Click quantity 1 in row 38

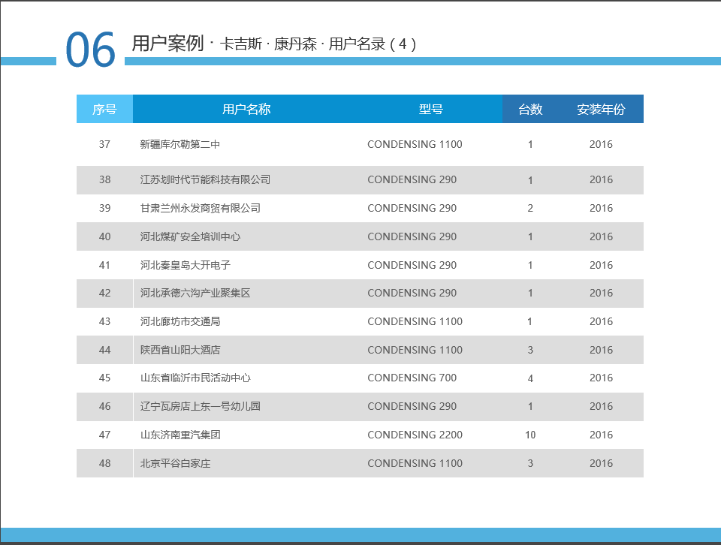pos(530,180)
